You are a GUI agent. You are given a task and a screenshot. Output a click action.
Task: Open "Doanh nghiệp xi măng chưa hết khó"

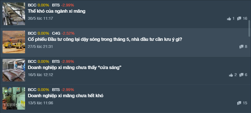(x=66, y=96)
